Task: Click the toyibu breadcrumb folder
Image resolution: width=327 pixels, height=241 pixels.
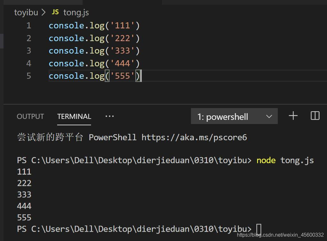Action: coord(26,12)
